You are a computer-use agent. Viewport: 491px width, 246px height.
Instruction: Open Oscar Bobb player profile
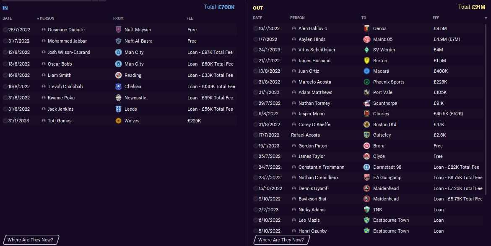point(60,64)
